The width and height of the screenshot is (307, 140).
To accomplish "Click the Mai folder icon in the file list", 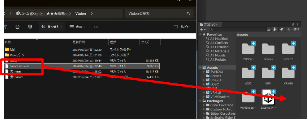I will coord(7,50).
